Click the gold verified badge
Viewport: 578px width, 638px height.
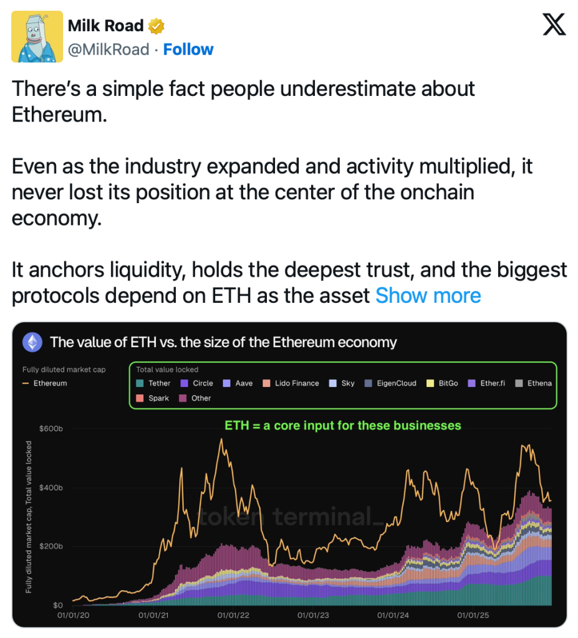pos(156,26)
